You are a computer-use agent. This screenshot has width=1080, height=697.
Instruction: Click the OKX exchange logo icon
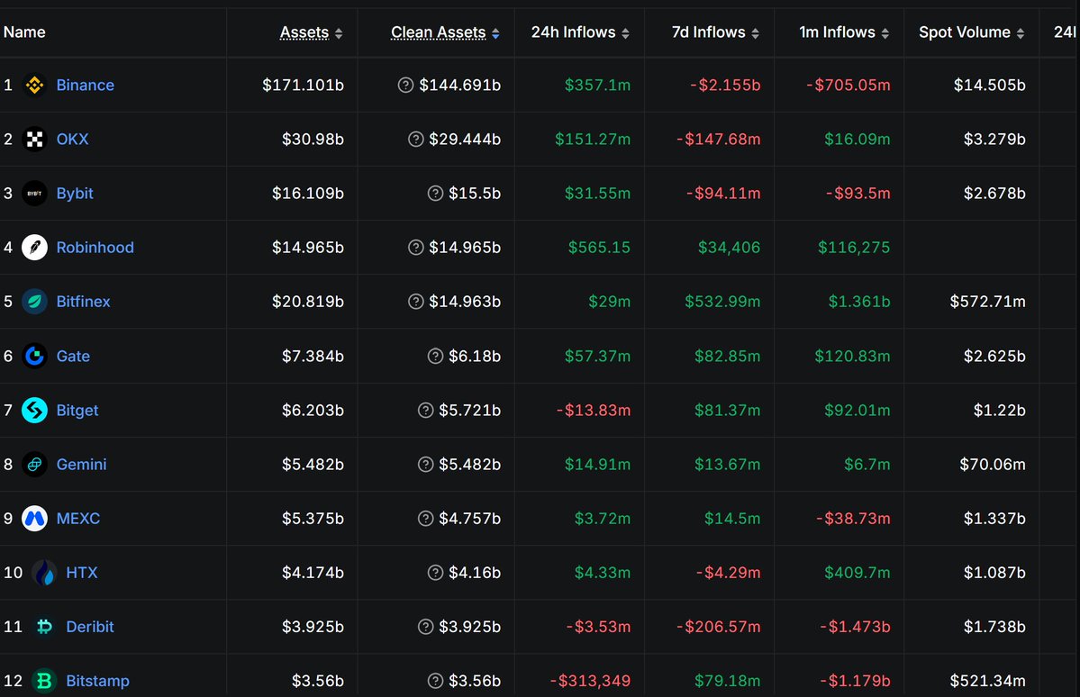(34, 139)
